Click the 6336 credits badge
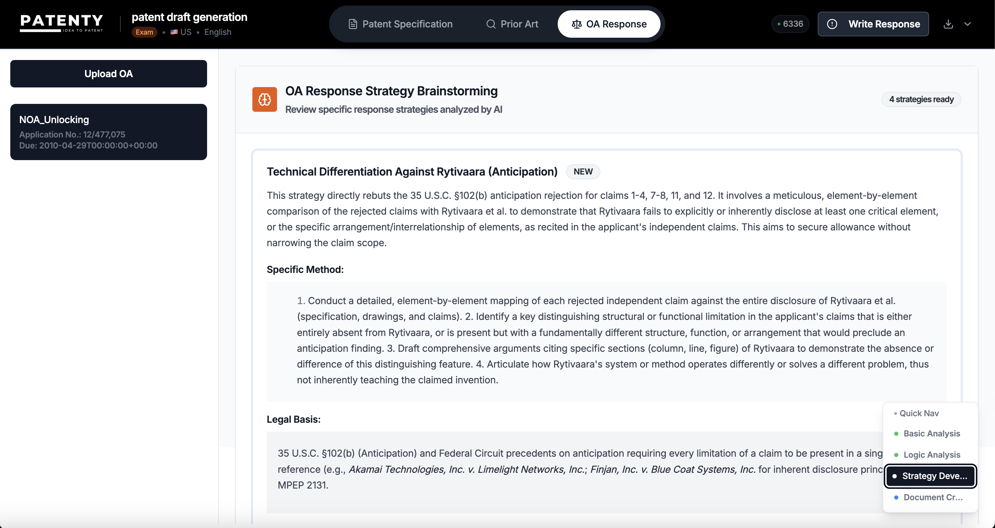Screen dimensions: 995x528 pos(790,24)
